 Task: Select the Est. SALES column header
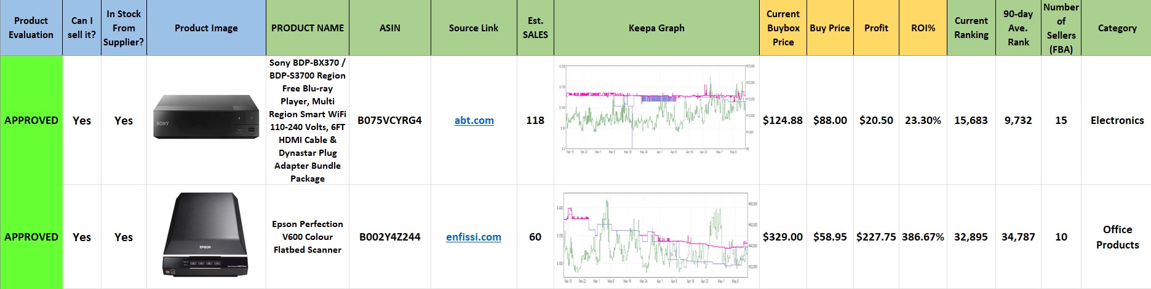(535, 28)
